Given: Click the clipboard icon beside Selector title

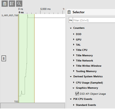Looking at the screenshot, I should pyautogui.click(x=69, y=12).
